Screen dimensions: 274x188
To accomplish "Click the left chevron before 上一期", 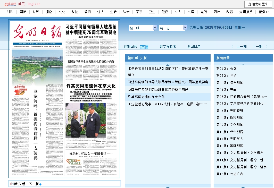I will click(x=232, y=46).
